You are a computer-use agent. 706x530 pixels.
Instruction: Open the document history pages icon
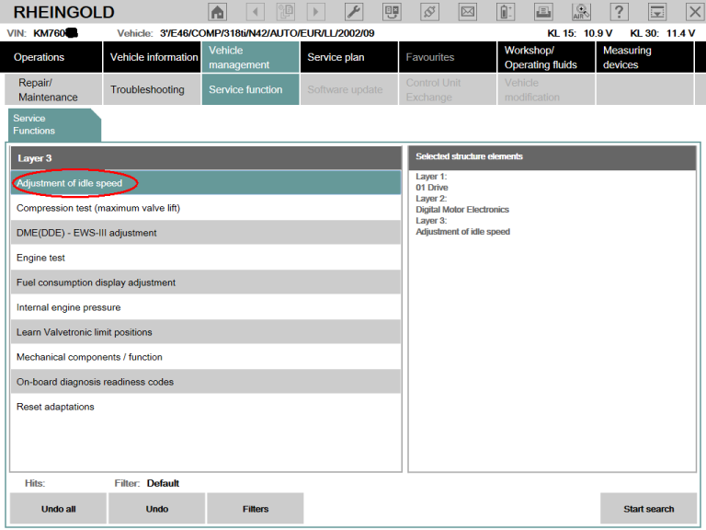286,12
